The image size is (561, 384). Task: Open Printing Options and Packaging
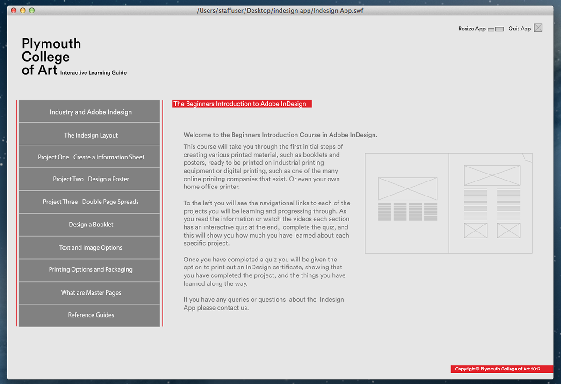[90, 270]
